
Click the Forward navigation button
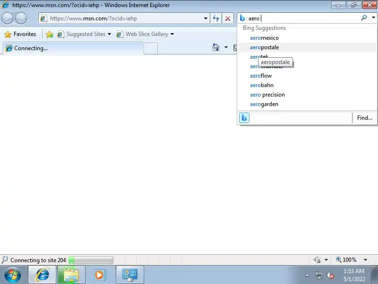(21, 18)
